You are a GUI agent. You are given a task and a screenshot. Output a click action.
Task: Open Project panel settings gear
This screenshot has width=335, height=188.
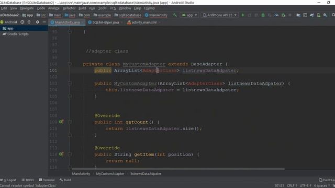point(37,22)
